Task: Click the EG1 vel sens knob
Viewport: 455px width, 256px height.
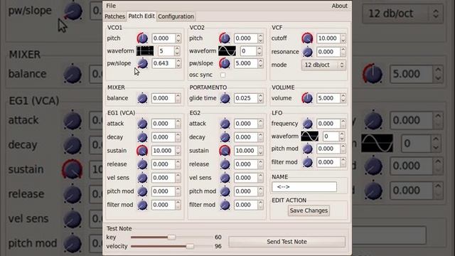Action: (x=142, y=178)
